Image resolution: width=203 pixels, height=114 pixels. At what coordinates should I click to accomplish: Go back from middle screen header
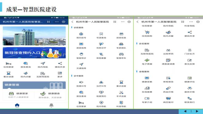[x=72, y=22]
